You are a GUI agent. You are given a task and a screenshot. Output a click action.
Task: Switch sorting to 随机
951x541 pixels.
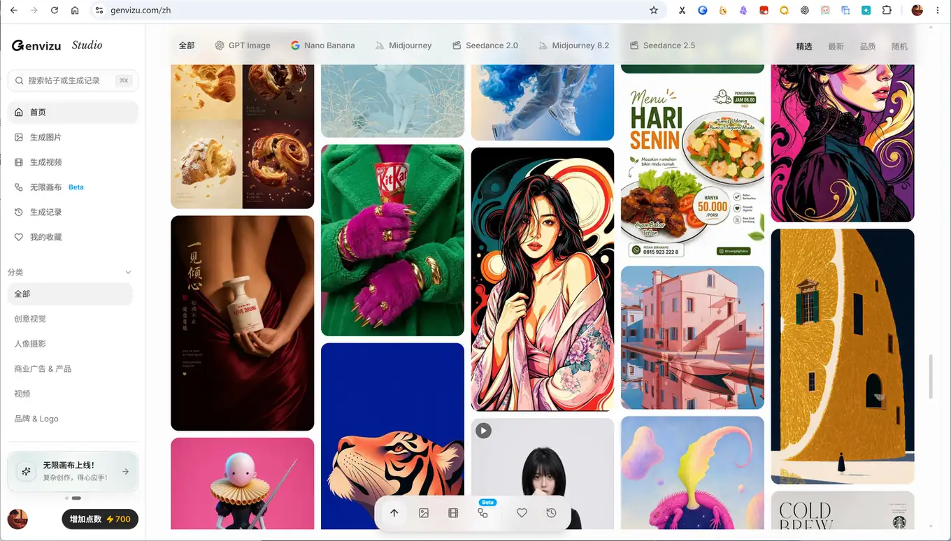tap(899, 46)
